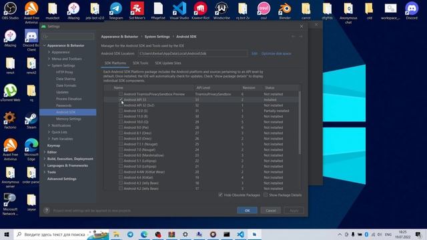Launch Visual Studio Code desktop shortcut

coord(179,11)
